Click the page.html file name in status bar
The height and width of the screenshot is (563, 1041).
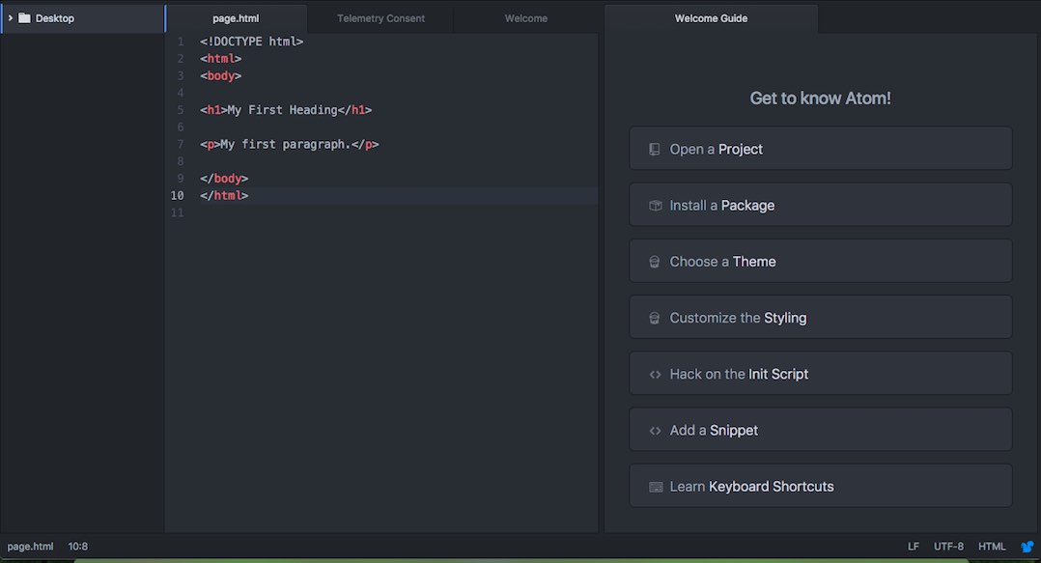[31, 547]
